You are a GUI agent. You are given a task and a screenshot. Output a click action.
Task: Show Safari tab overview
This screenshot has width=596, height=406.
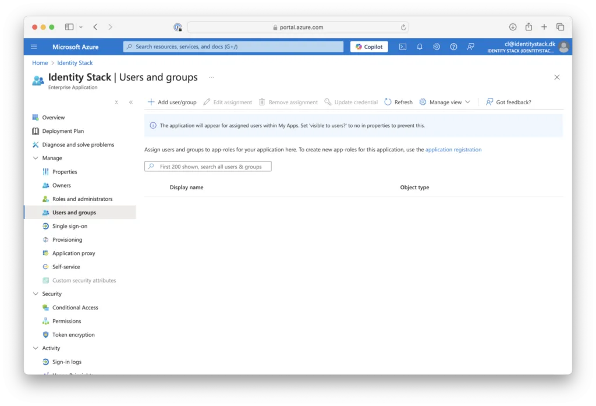(560, 27)
